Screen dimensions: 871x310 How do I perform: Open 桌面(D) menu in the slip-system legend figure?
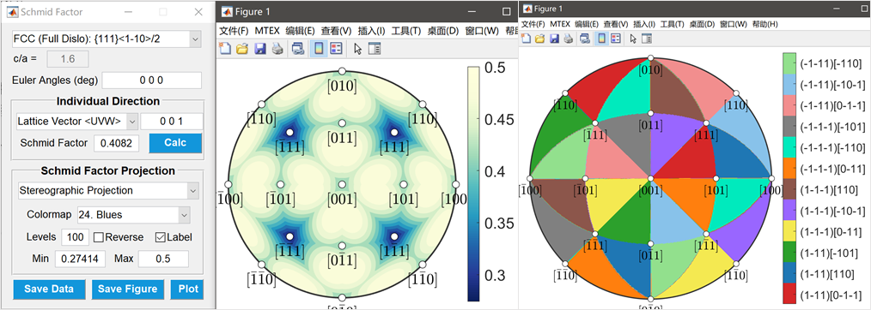[x=702, y=24]
